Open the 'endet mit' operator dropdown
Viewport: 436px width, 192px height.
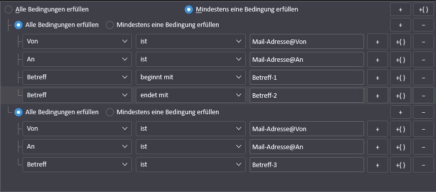(190, 95)
